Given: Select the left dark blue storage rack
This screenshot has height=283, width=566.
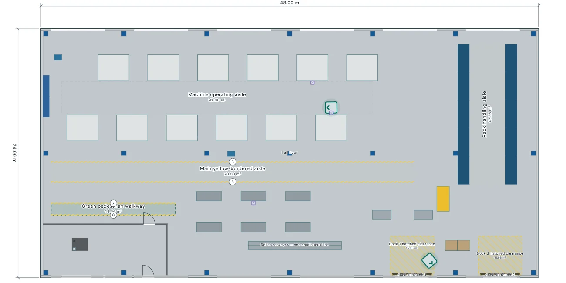Looking at the screenshot, I should 463,114.
